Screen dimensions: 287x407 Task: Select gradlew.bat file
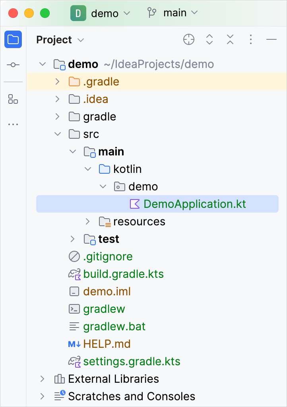pos(114,326)
